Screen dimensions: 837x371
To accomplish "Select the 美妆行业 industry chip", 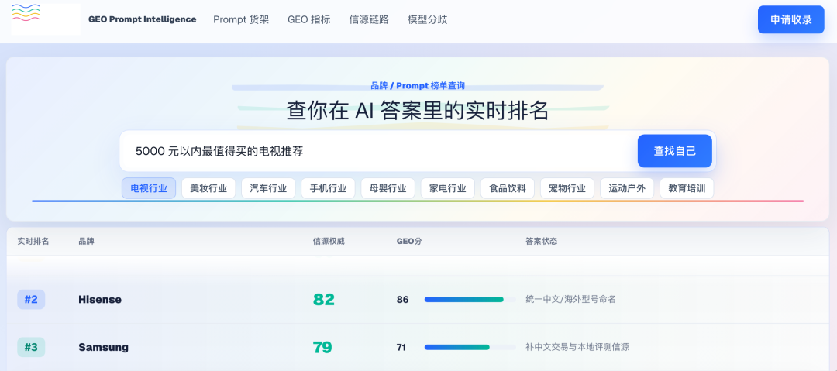I will click(208, 188).
